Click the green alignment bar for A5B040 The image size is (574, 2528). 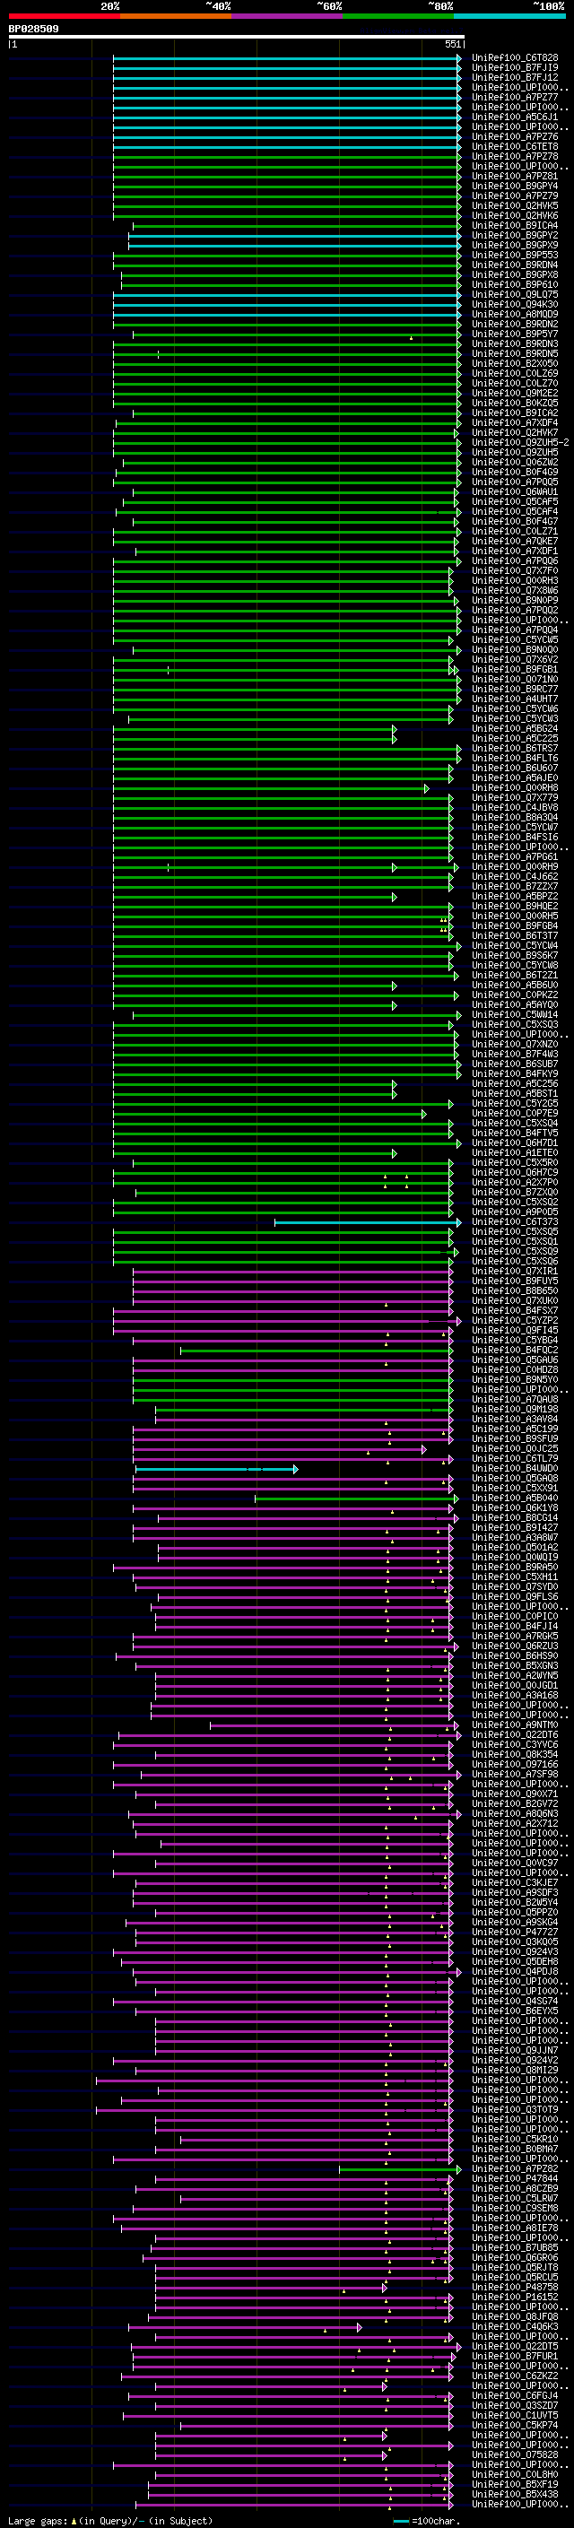(x=356, y=1499)
